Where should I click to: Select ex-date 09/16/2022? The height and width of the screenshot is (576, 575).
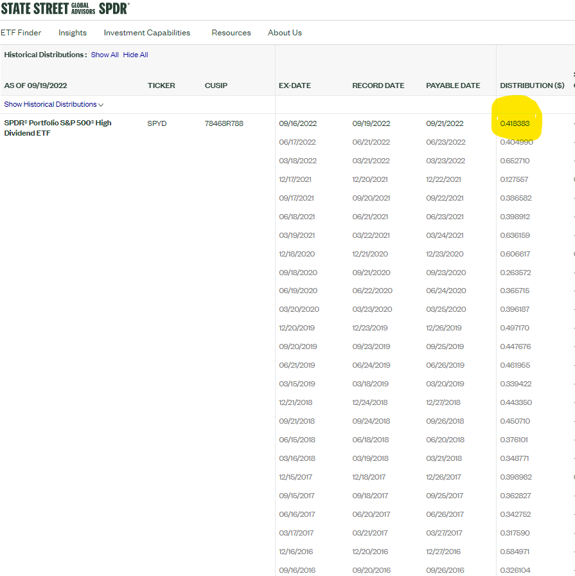coord(298,123)
